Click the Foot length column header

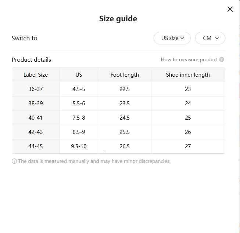pos(125,75)
